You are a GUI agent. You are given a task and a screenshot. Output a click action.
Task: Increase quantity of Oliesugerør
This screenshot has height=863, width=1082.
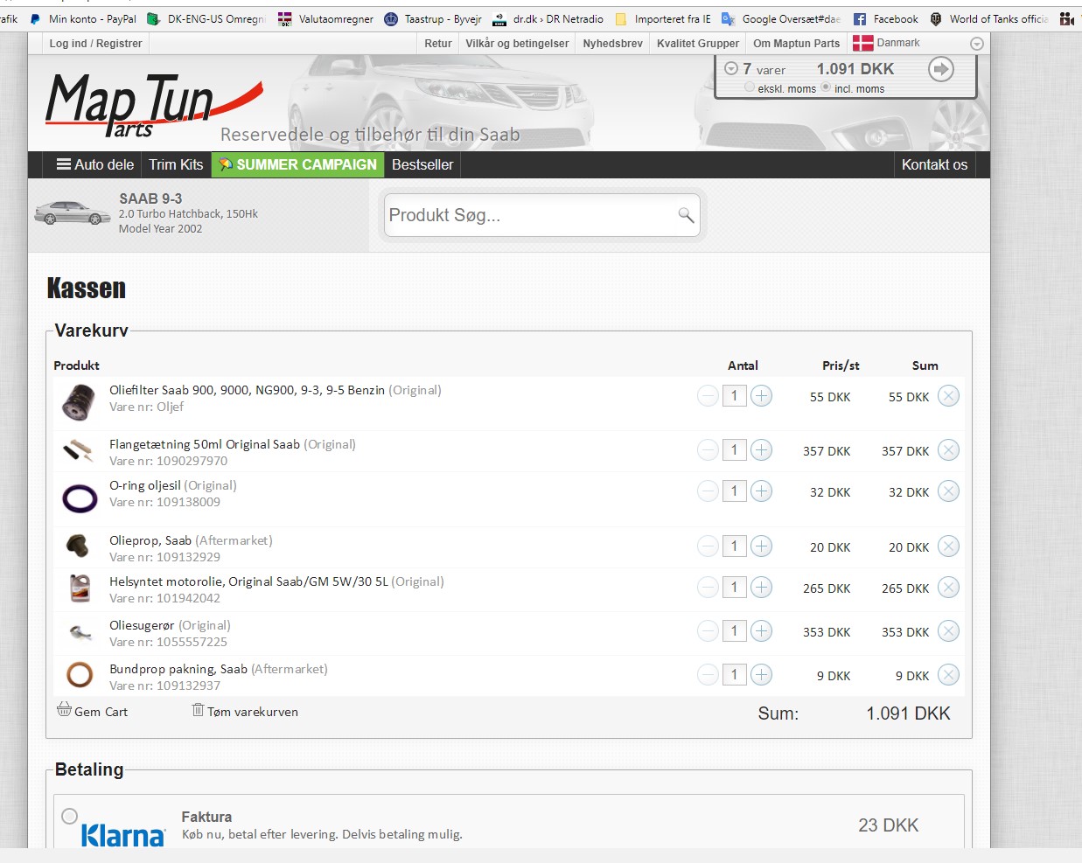point(762,631)
